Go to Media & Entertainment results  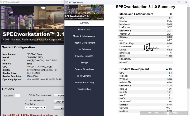(x=84, y=36)
